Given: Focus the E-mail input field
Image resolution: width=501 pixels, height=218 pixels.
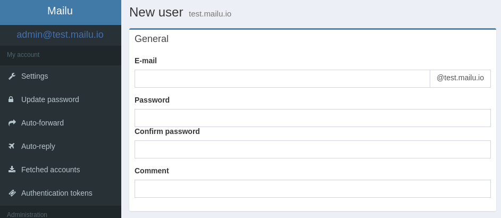Looking at the screenshot, I should [282, 79].
